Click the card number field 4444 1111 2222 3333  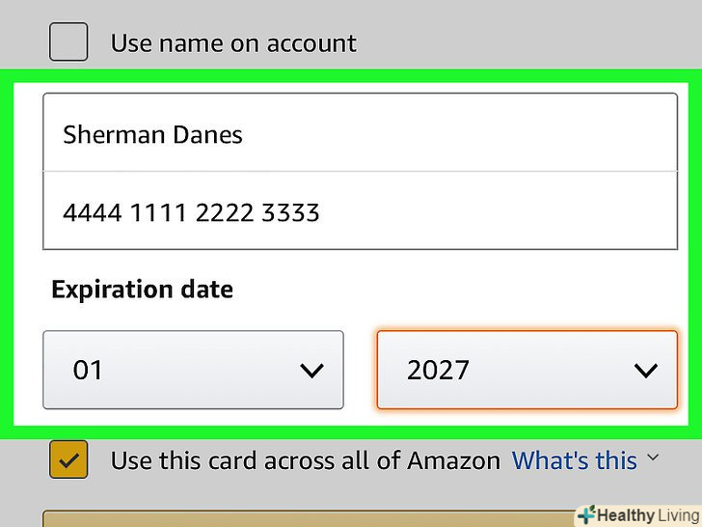359,211
